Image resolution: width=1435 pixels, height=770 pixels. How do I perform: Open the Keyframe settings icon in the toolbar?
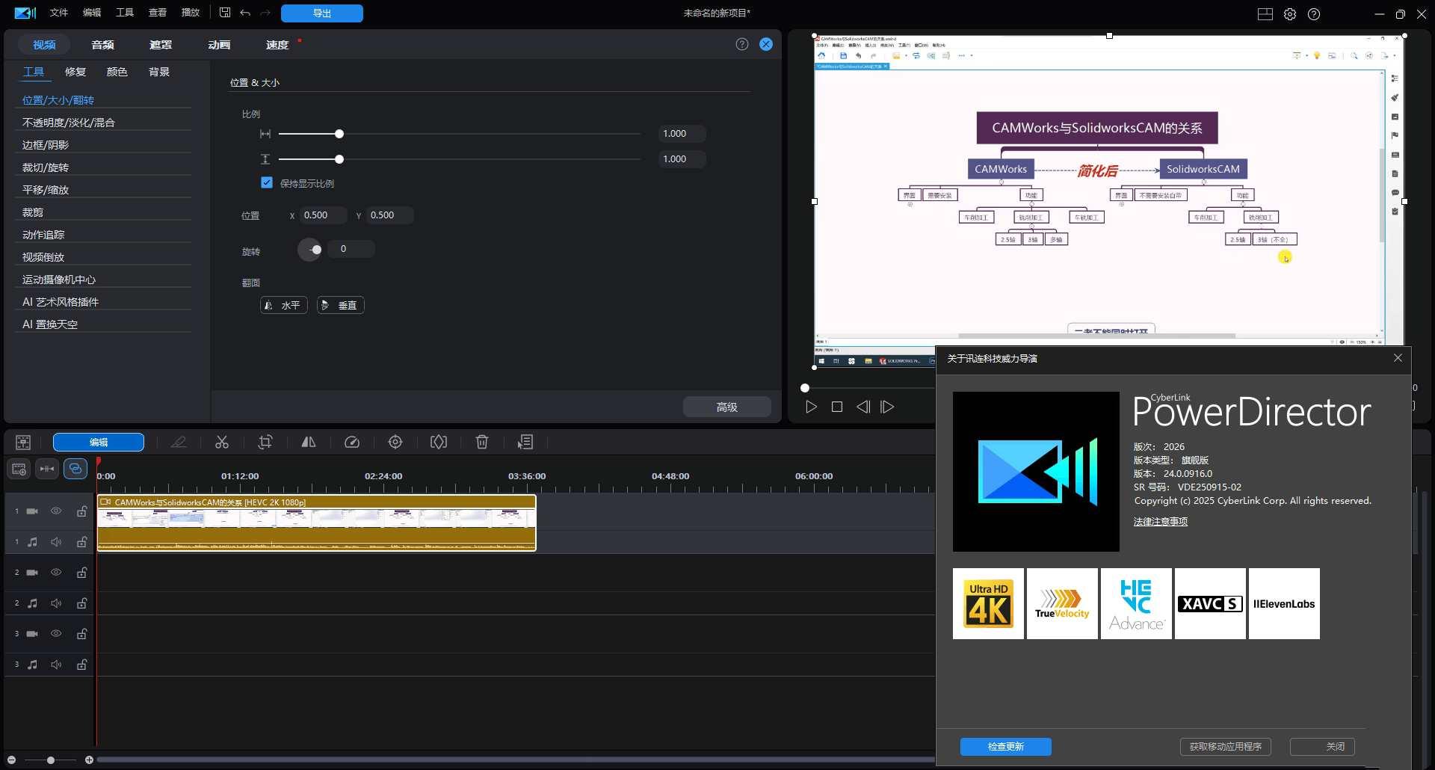coord(439,442)
